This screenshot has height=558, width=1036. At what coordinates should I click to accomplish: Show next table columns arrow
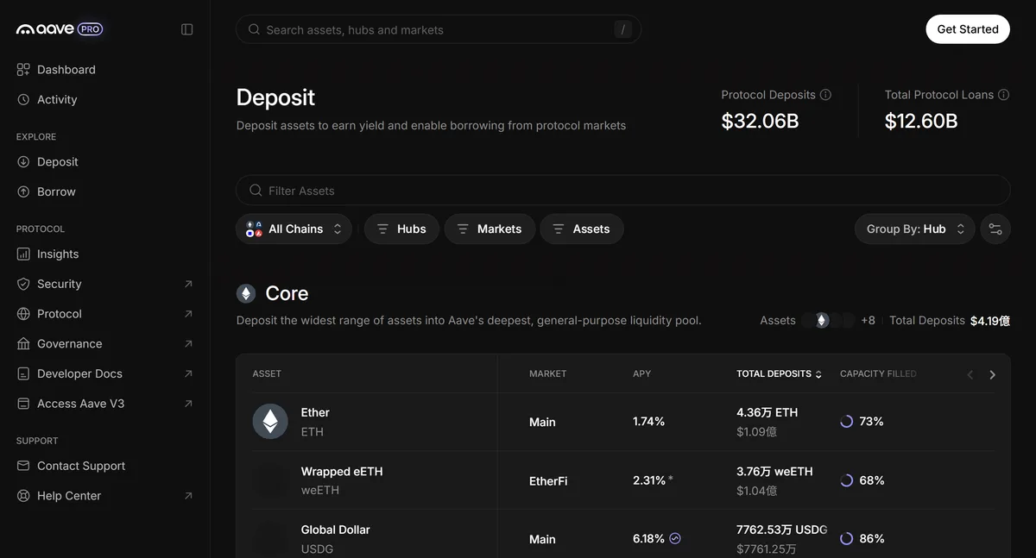[x=992, y=374]
